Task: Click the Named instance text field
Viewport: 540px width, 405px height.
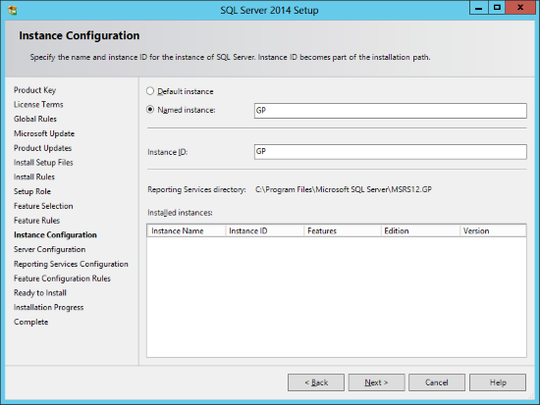Action: (390, 111)
